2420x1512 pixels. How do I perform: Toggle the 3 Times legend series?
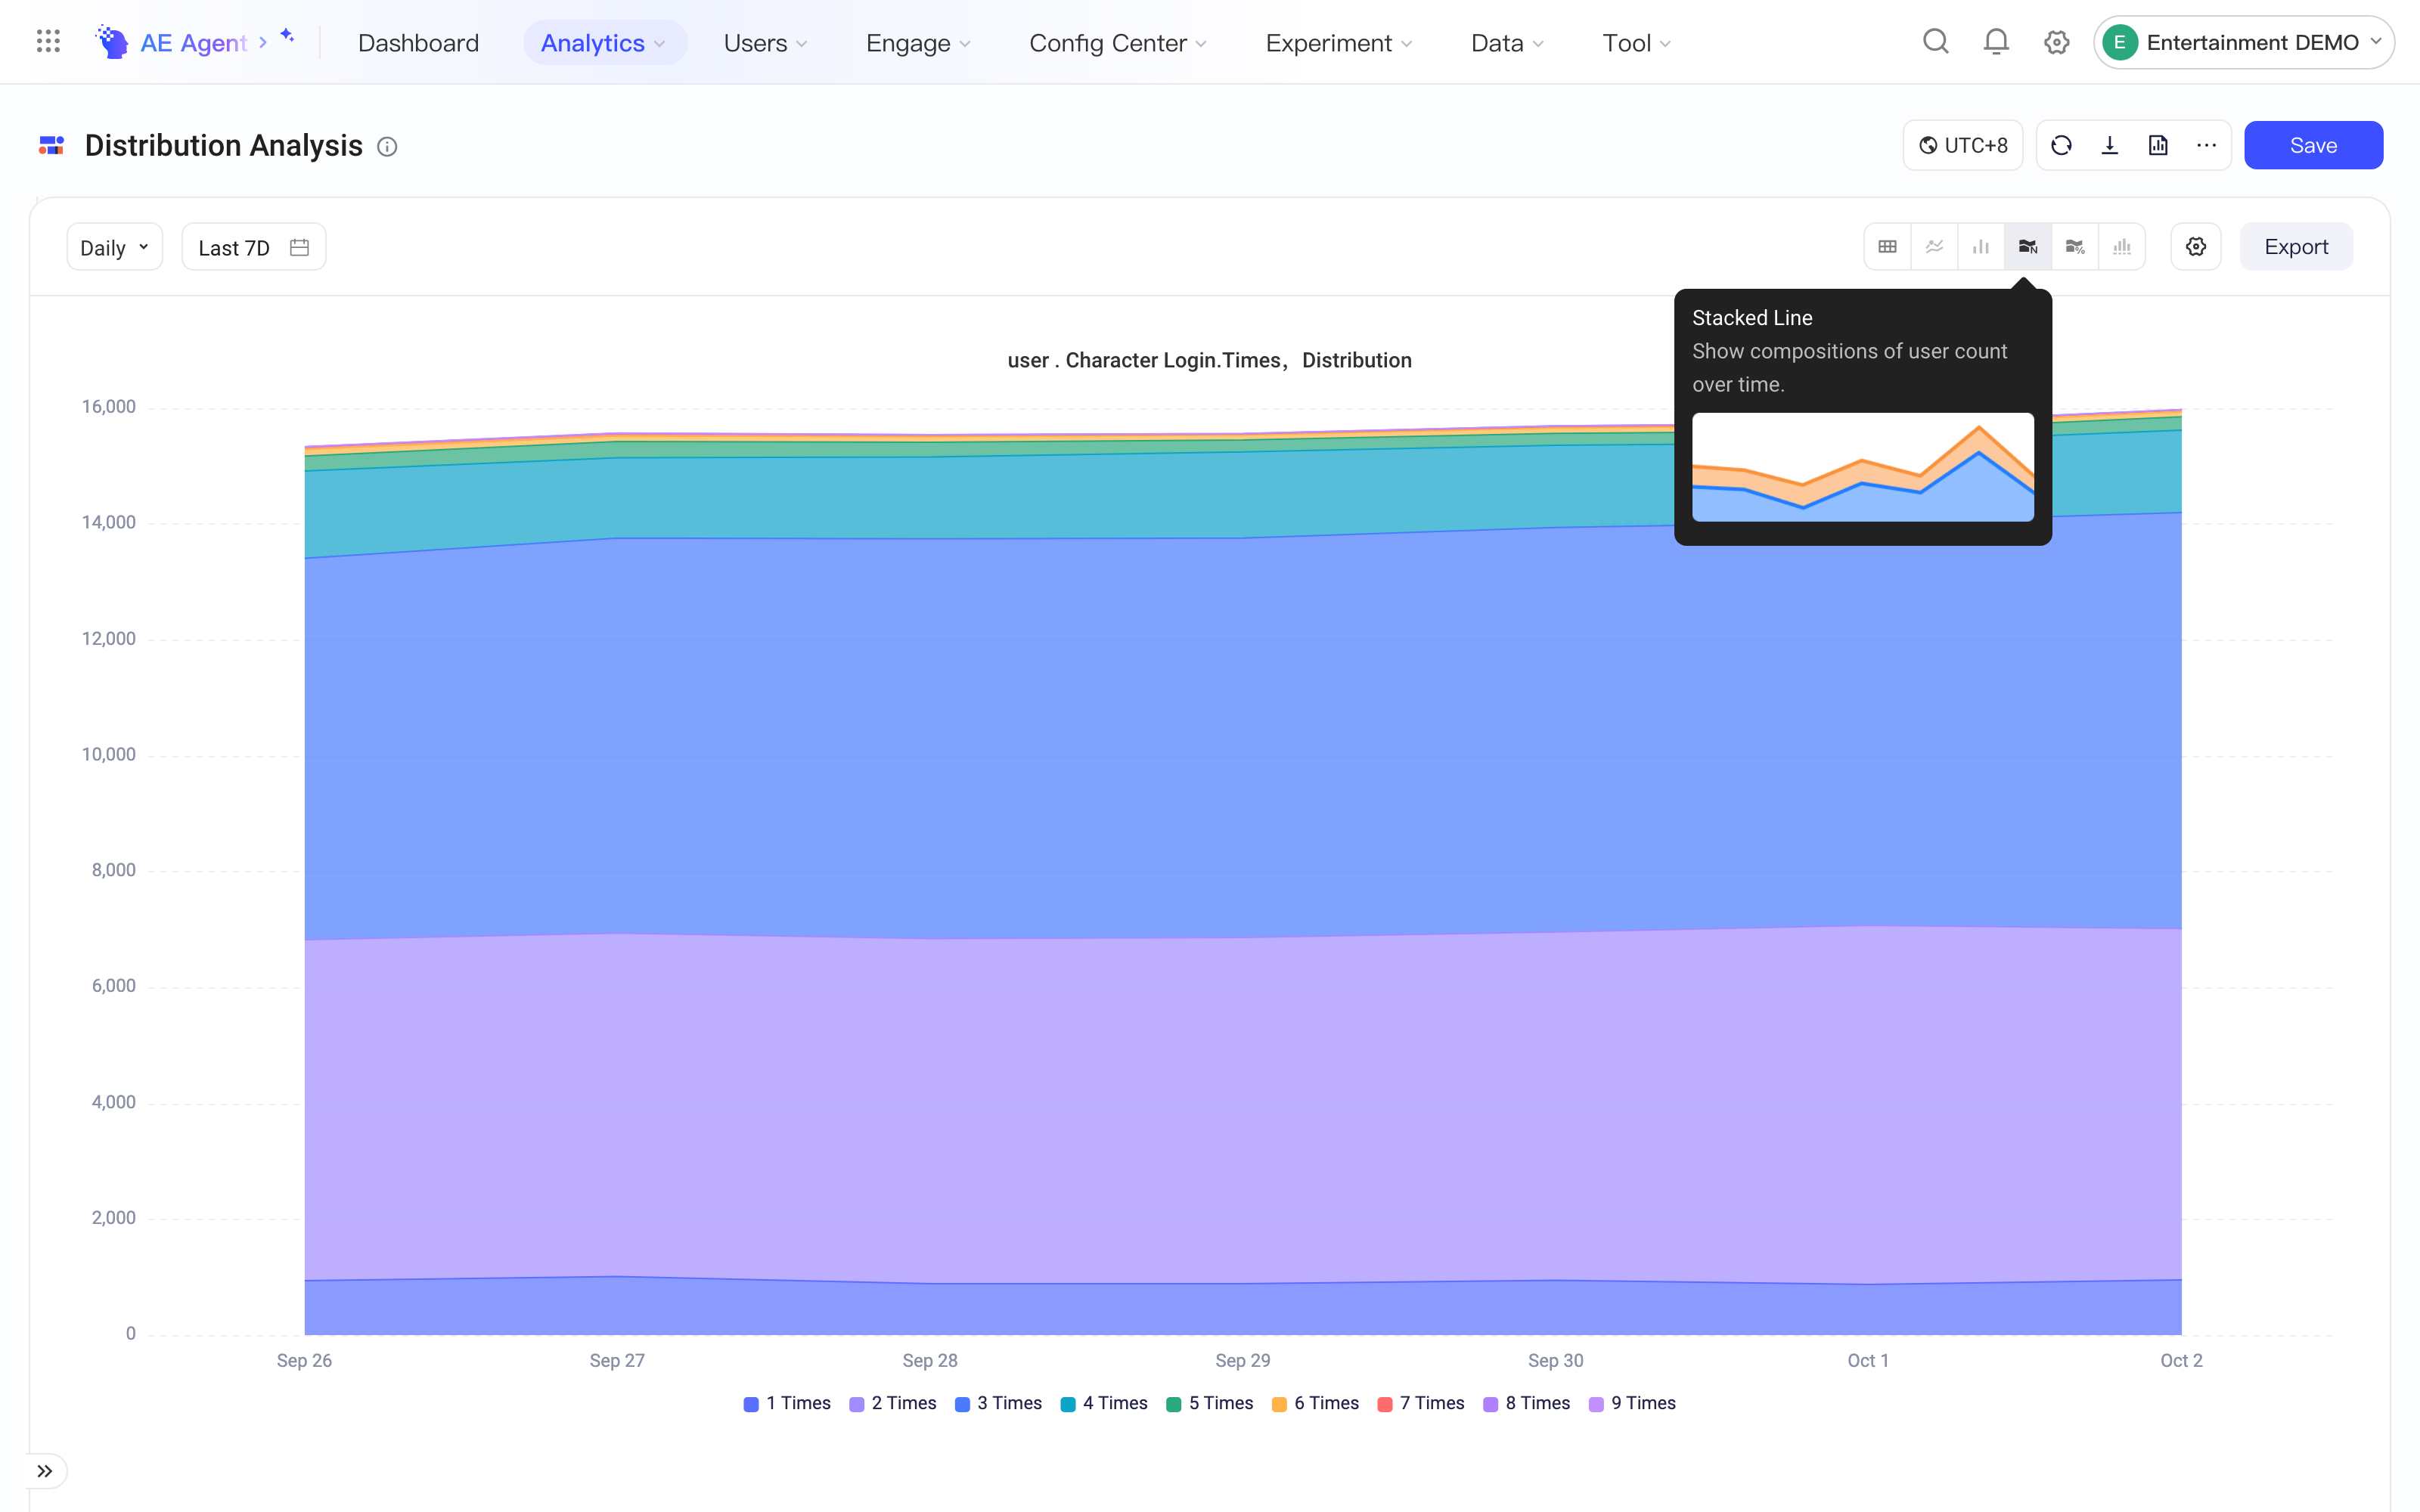pos(999,1403)
